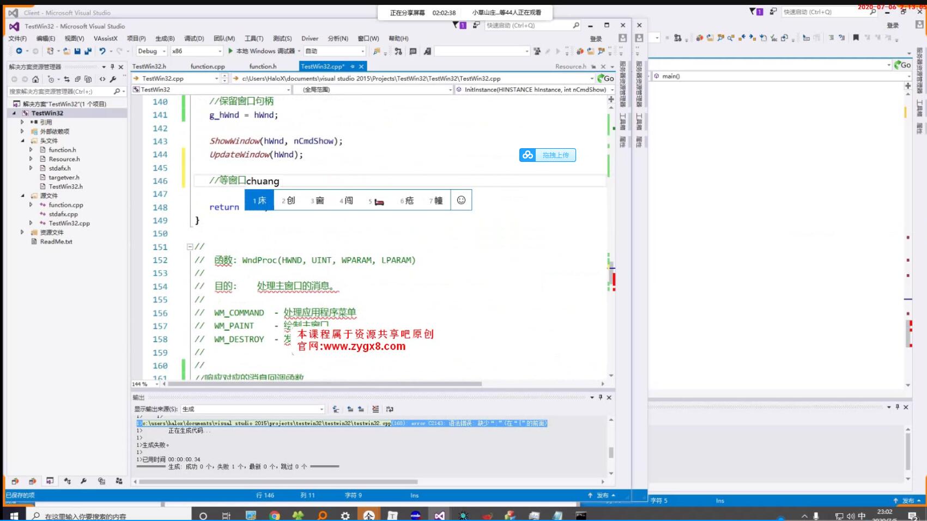927x521 pixels.
Task: Open the output source 生成 dropdown
Action: click(252, 409)
